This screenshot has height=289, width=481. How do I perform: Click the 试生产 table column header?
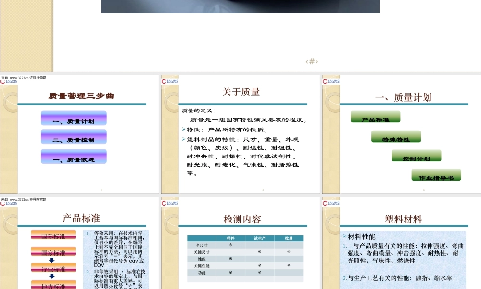260,238
